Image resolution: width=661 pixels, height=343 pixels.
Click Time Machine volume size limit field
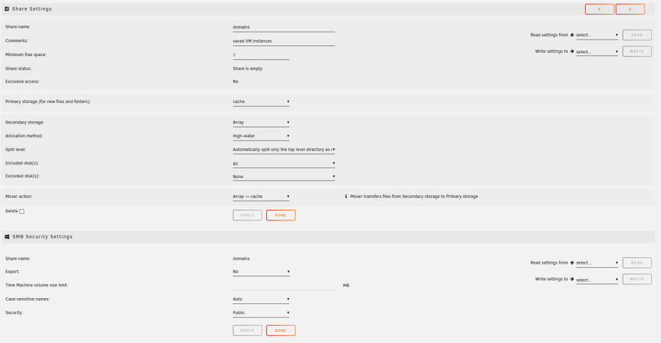click(x=284, y=286)
